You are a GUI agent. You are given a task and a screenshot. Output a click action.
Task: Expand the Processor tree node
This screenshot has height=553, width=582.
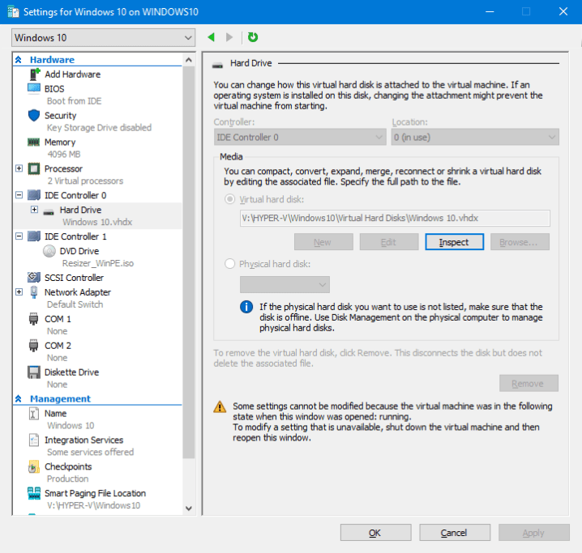(x=19, y=168)
